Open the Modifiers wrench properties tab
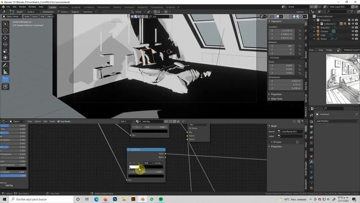Viewport: 360px width, 203px height. click(x=311, y=162)
